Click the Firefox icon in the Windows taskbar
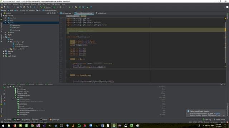This screenshot has width=229, height=128. 15,126
